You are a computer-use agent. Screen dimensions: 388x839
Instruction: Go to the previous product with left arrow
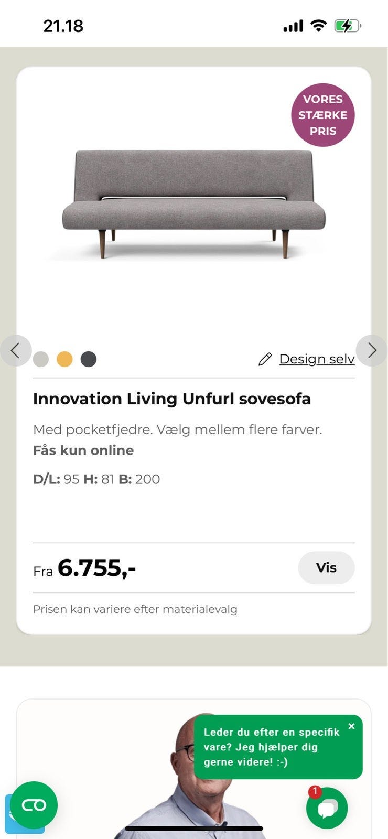tap(15, 350)
